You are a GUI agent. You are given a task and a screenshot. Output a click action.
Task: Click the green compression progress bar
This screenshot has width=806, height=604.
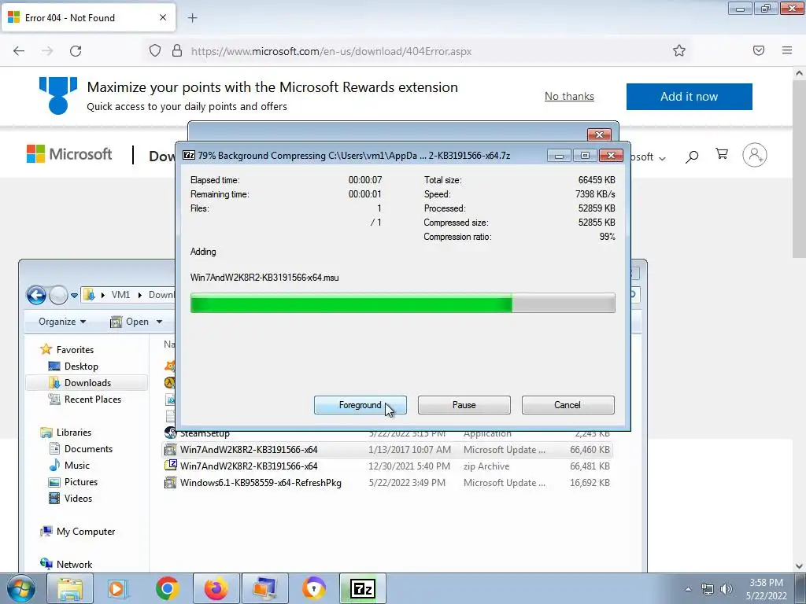402,303
